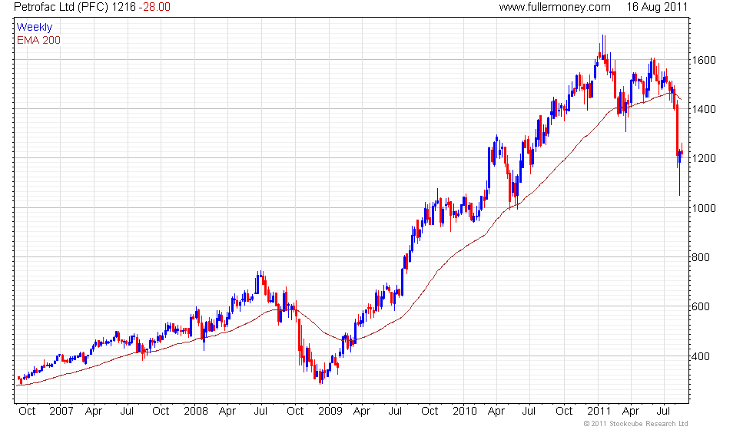Viewport: 753px width, 430px height.
Task: Click the '800' price axis label
Action: (x=701, y=257)
